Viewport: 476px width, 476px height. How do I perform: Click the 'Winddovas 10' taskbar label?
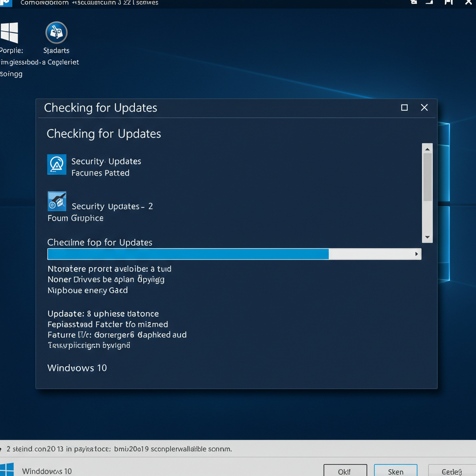(47, 471)
